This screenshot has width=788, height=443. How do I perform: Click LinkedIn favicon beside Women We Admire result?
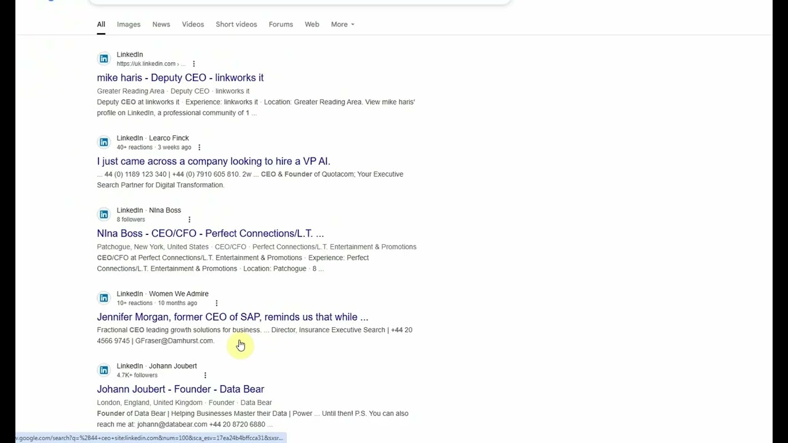pos(103,298)
